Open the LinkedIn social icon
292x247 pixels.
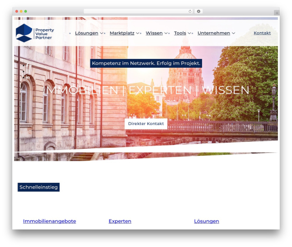tap(28, 78)
